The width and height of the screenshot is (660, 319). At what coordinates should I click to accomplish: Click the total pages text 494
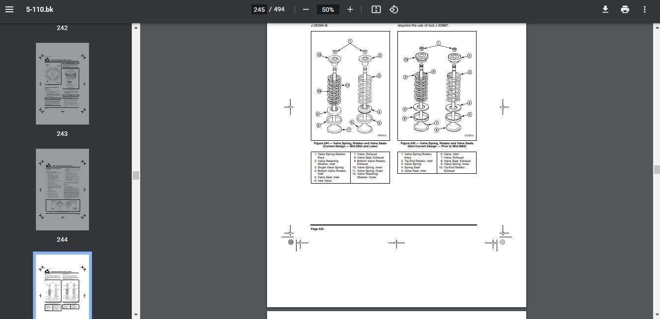click(279, 9)
